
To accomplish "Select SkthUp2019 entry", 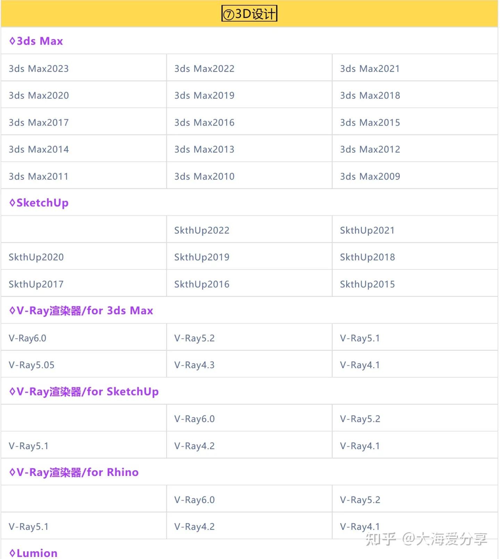I will click(x=202, y=257).
